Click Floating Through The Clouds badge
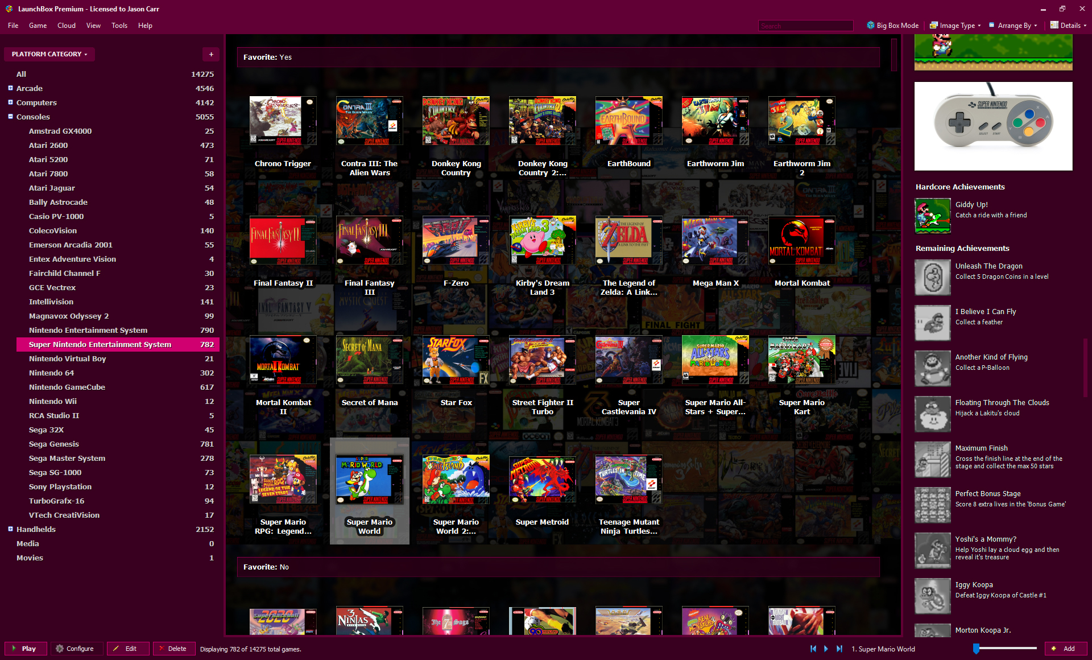Screen dimensions: 1092x660 click(933, 414)
